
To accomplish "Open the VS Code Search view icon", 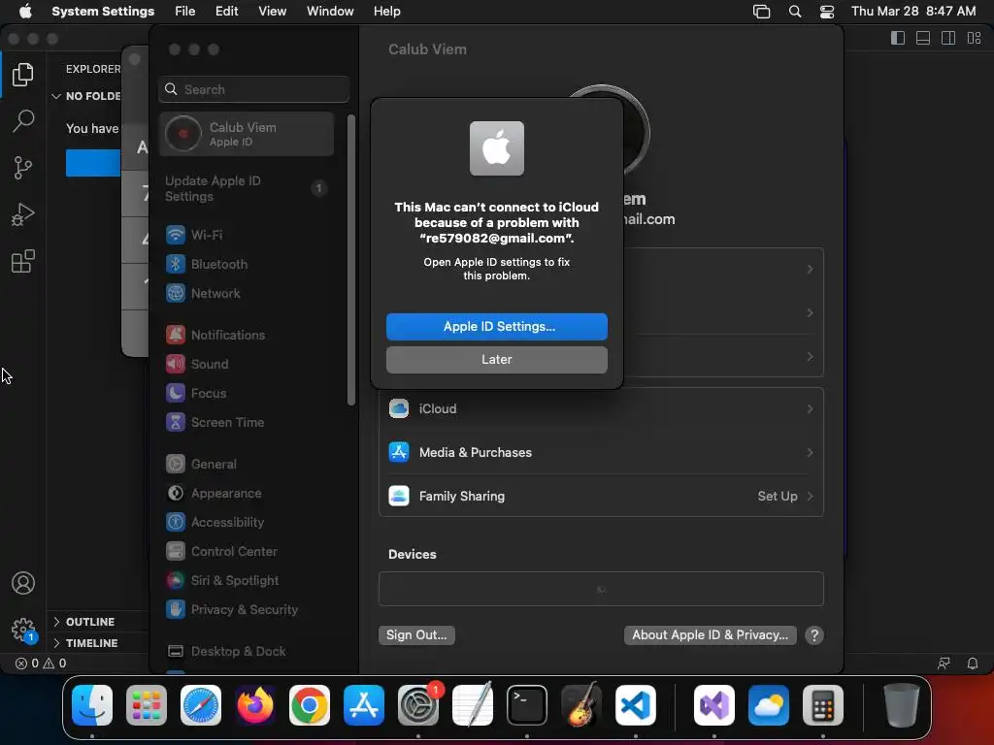I will [23, 121].
